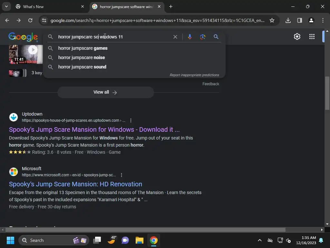Click the muted volume tray icon
Image resolution: width=330 pixels, height=248 pixels.
tap(288, 240)
